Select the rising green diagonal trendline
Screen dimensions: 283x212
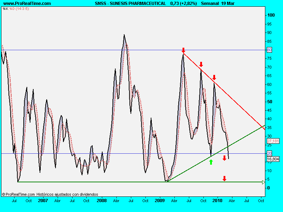(216, 153)
